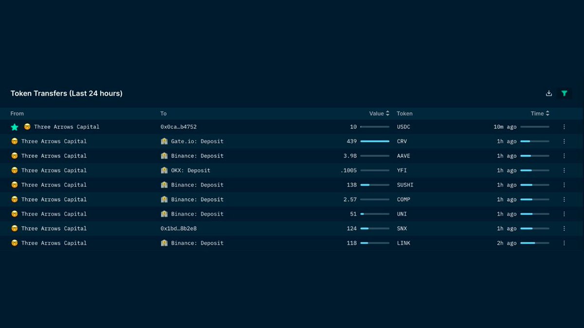Open the Gate.io: Deposit address link
This screenshot has width=584, height=328.
point(197,141)
